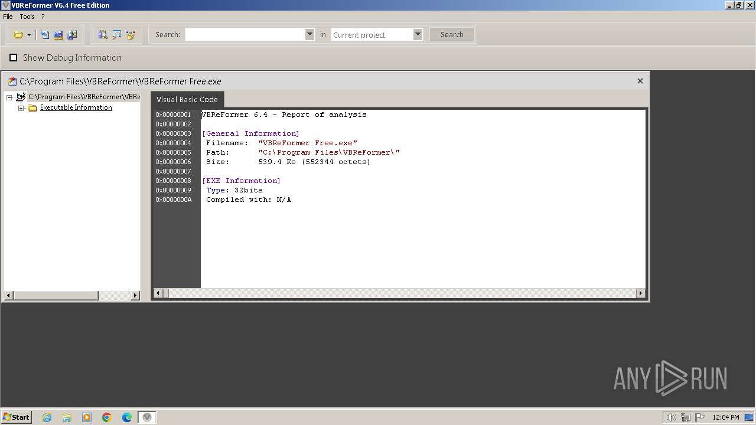Open media player from taskbar
The image size is (756, 425).
pyautogui.click(x=87, y=417)
